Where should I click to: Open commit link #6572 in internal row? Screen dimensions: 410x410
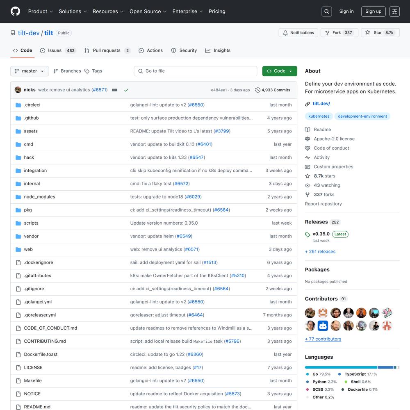pos(181,184)
